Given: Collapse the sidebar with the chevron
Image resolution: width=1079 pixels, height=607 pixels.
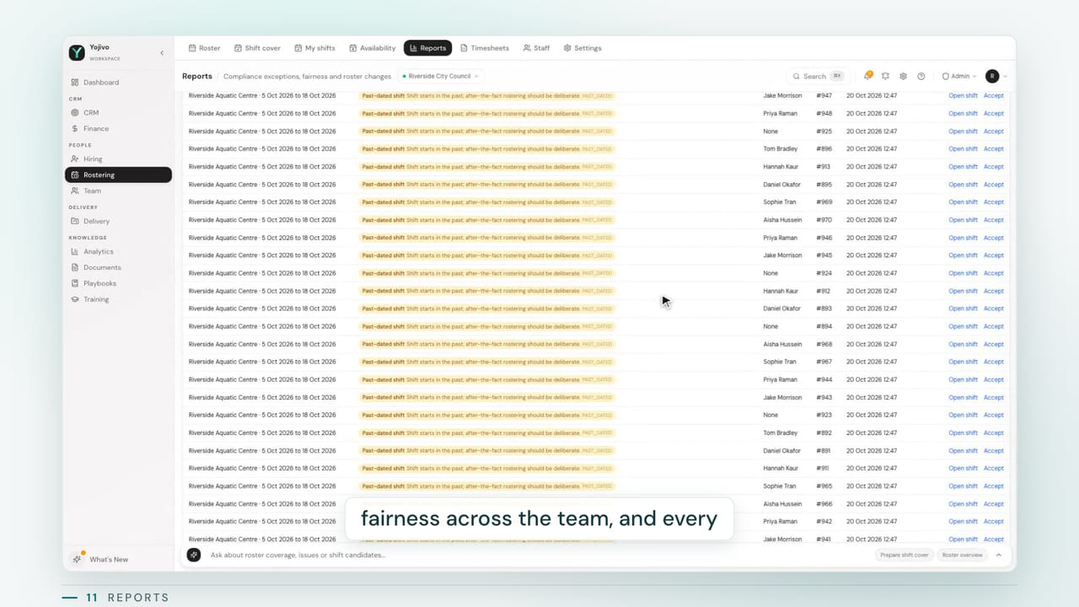Looking at the screenshot, I should tap(162, 53).
